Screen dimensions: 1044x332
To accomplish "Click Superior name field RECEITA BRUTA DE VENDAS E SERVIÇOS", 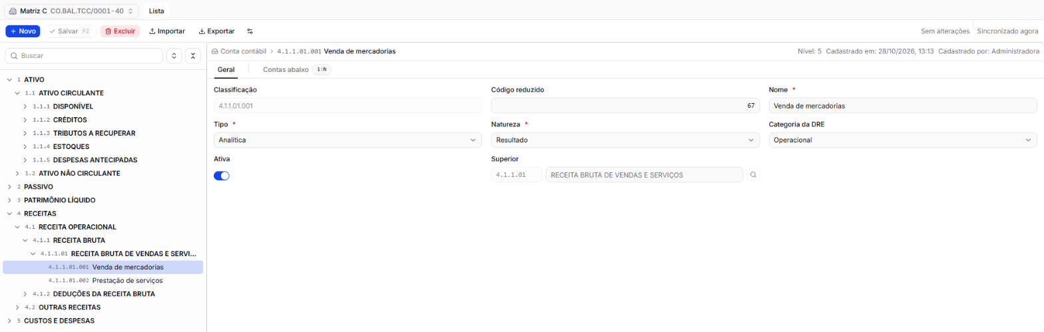I will (x=644, y=174).
